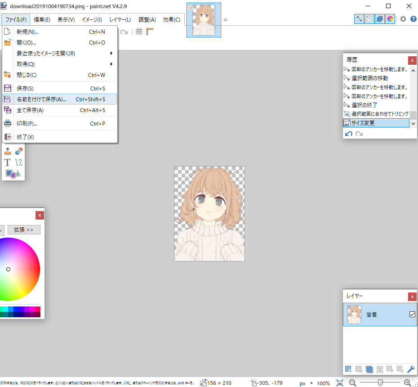The width and height of the screenshot is (418, 387).
Task: Select the サイズ変更 entry in History
Action: [376, 122]
